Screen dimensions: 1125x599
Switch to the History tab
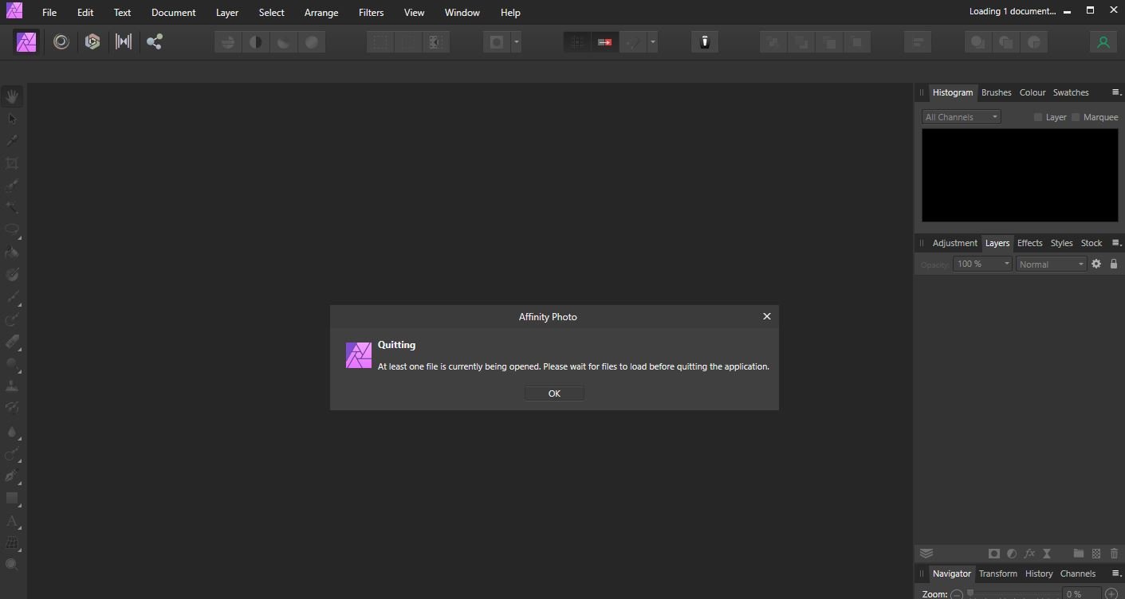pos(1038,574)
